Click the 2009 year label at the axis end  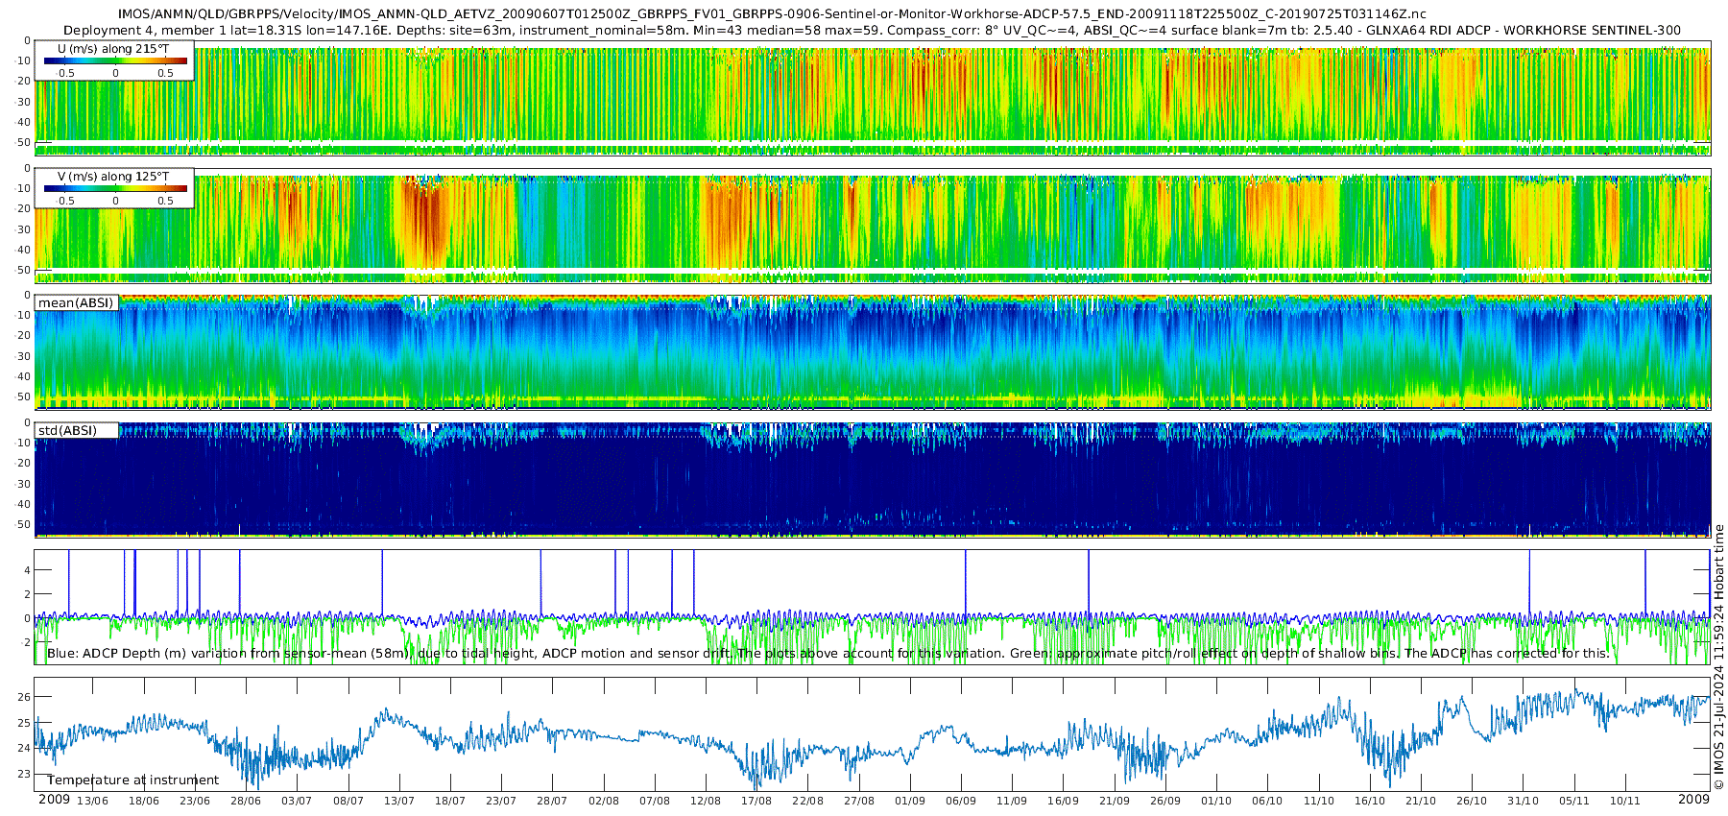[x=1693, y=800]
